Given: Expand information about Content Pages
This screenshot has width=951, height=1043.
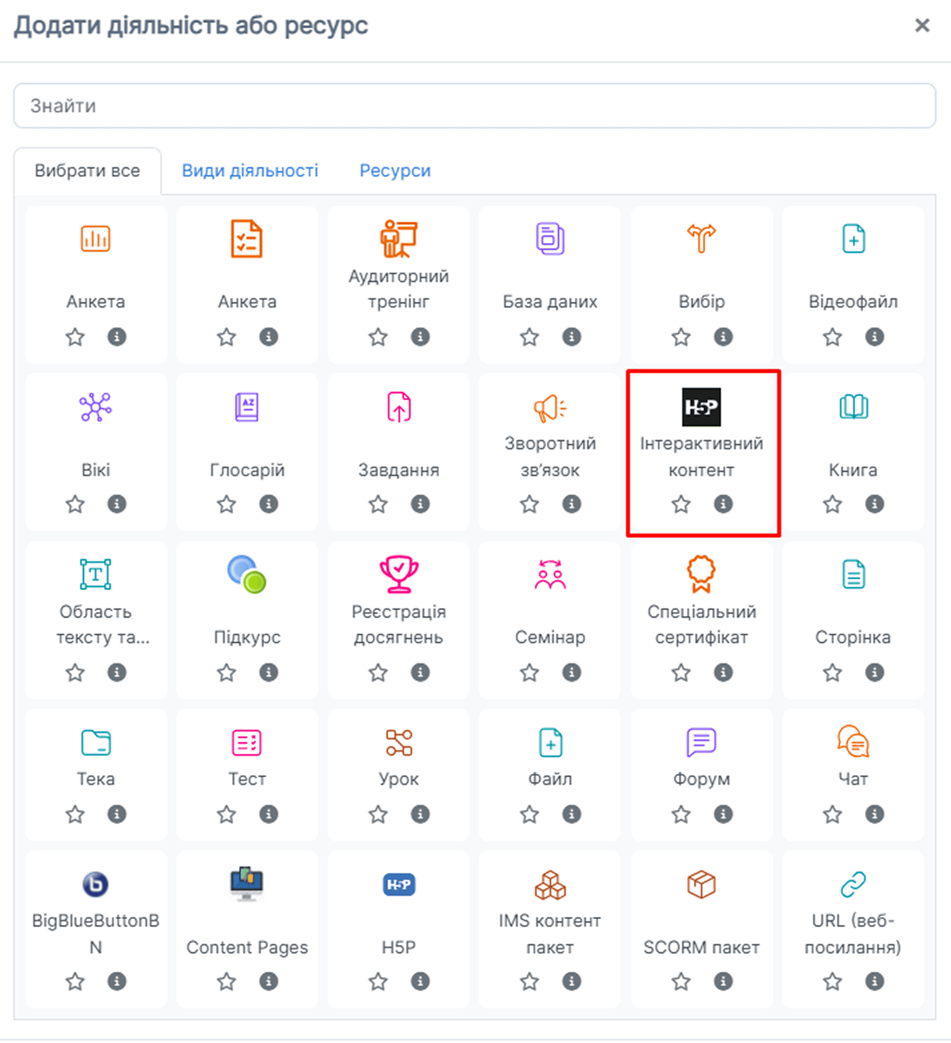Looking at the screenshot, I should (x=268, y=981).
